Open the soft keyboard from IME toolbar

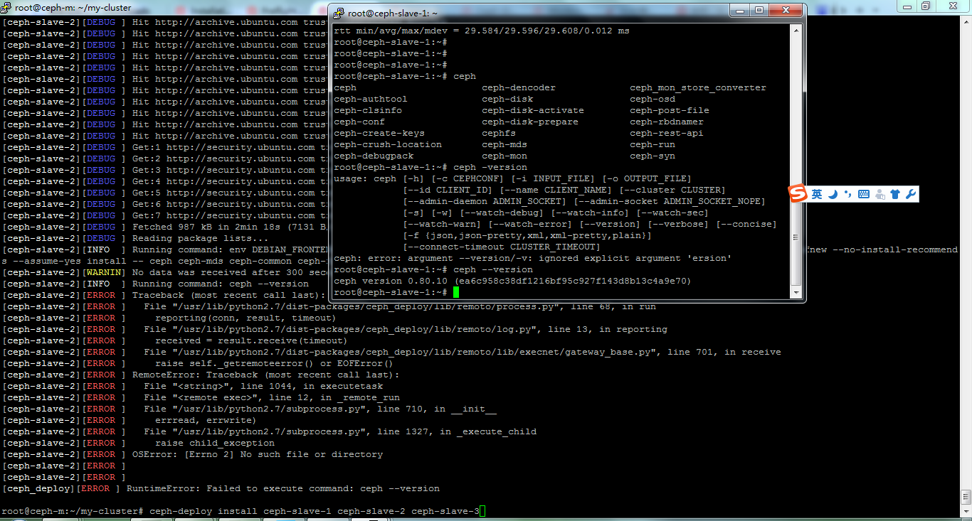[864, 194]
